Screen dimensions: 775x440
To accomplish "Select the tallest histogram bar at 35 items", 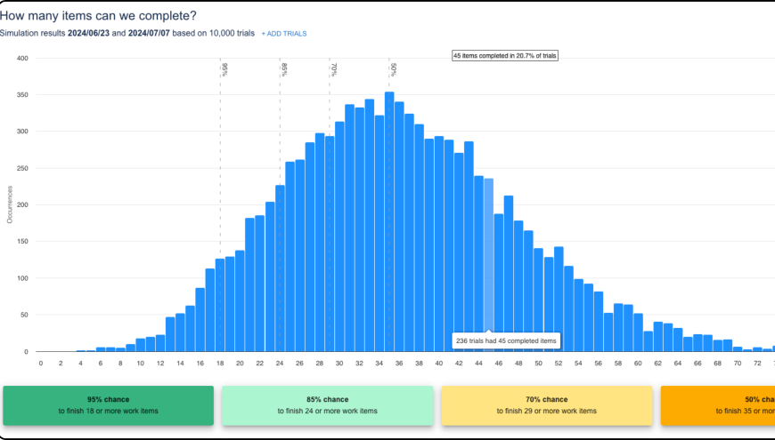I will 389,222.
